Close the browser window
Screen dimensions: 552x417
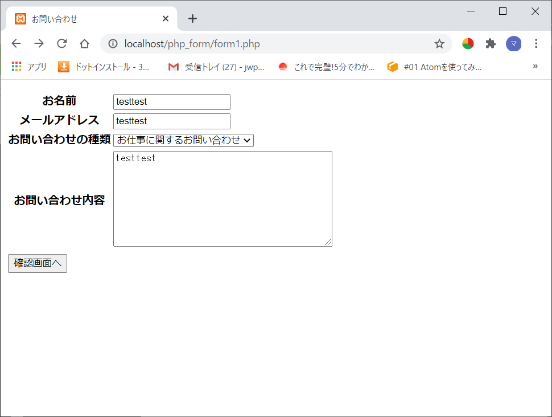(535, 11)
